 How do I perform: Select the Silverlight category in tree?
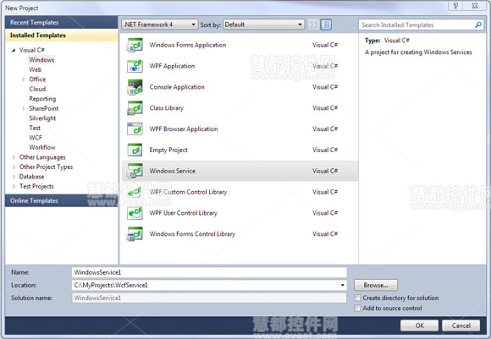tap(42, 118)
